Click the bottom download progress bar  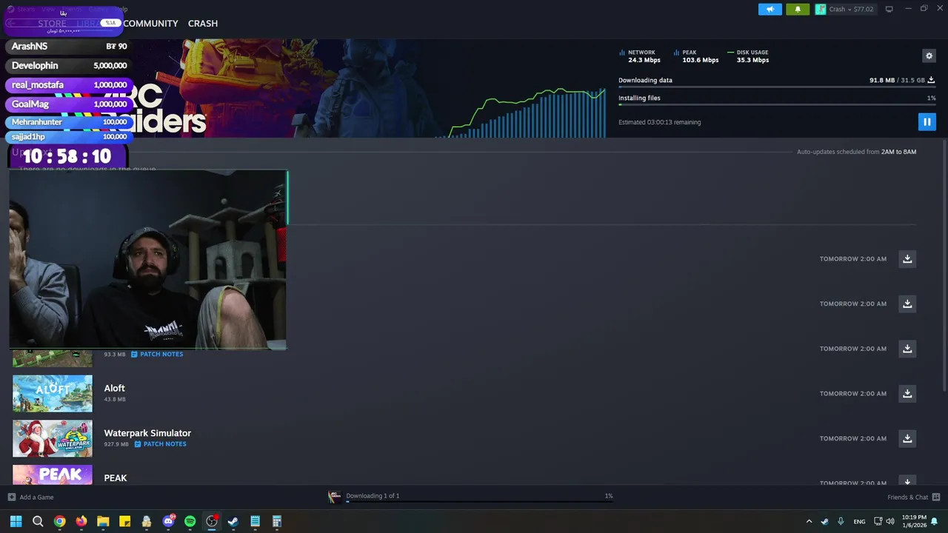tap(479, 502)
